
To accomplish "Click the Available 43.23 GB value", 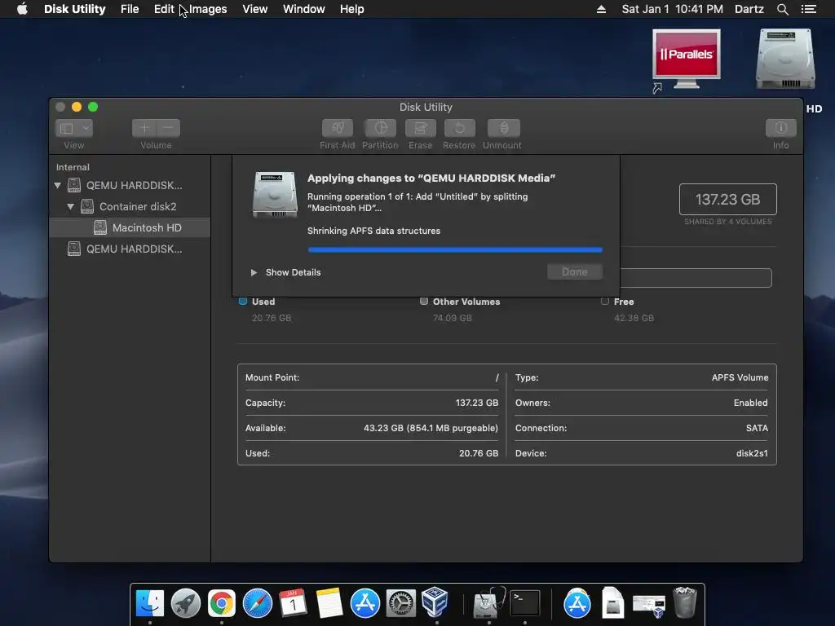I will click(x=431, y=428).
